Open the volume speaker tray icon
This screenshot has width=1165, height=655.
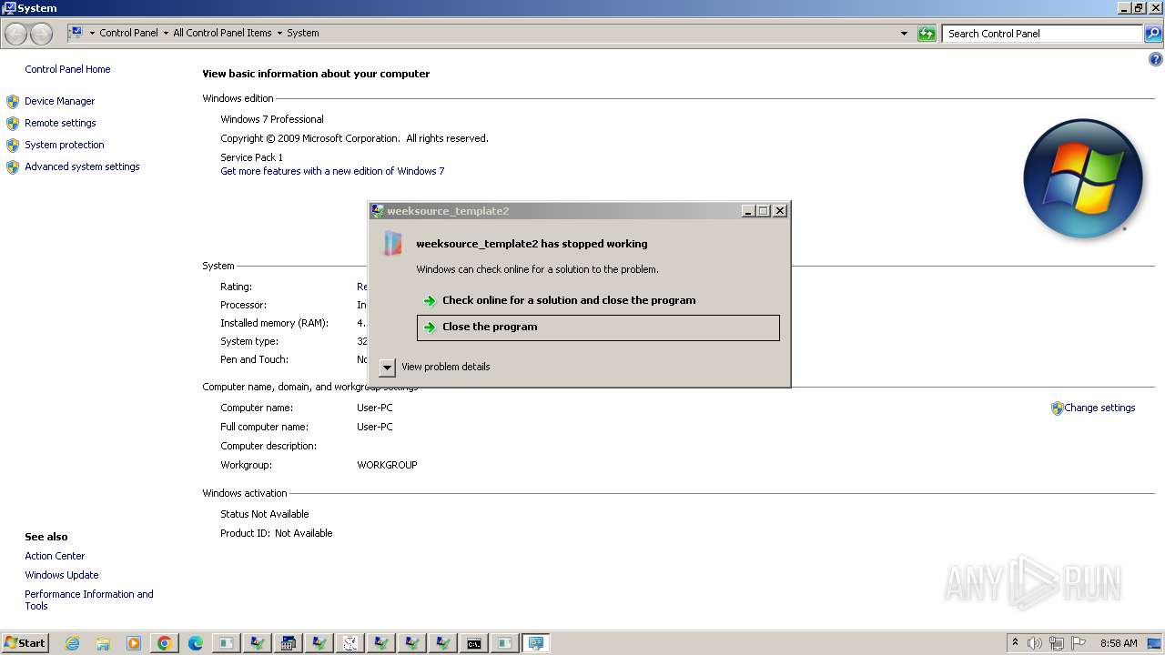[x=1035, y=643]
